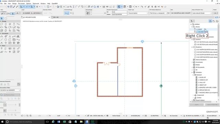Select the second Horizontal Range option
The width and height of the screenshot is (220, 124).
click(72, 13)
